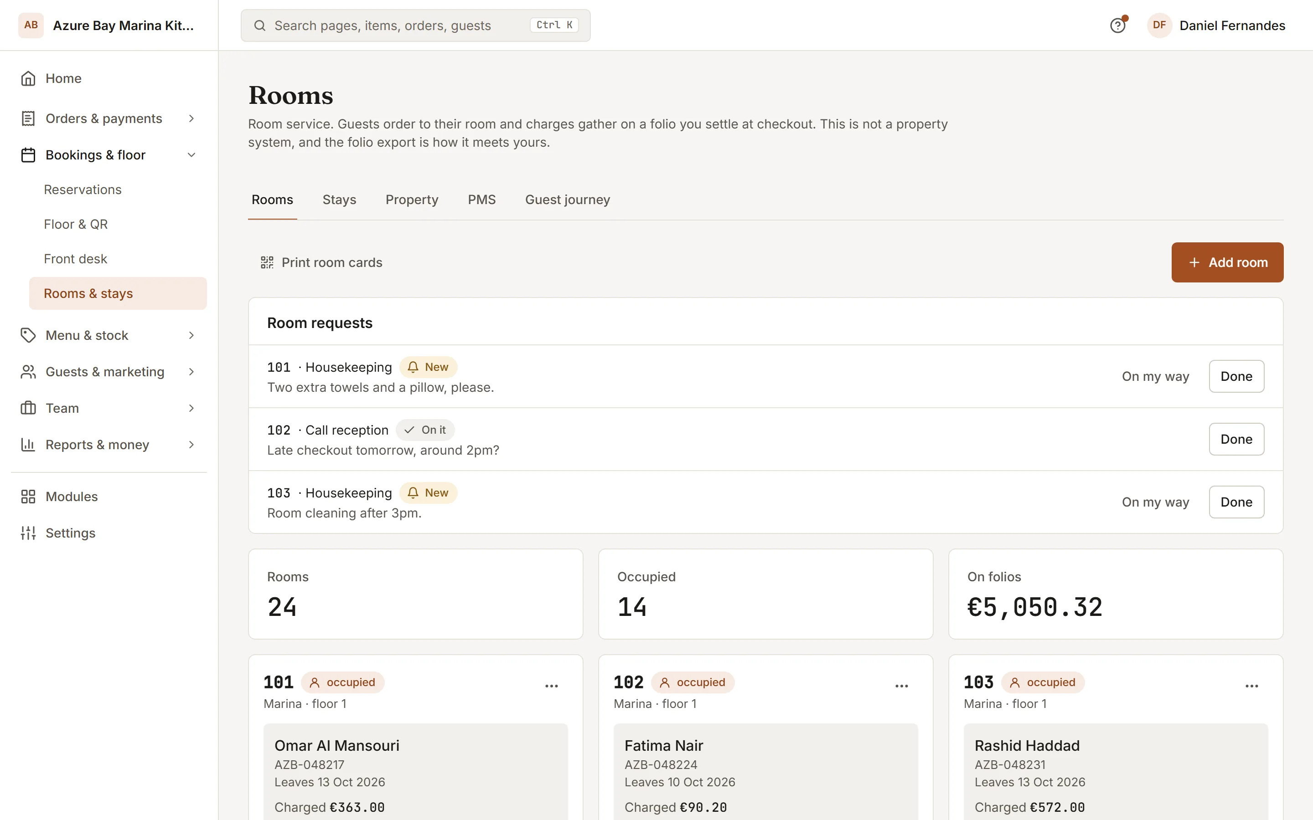
Task: Expand the Team section chevron
Action: pos(191,408)
